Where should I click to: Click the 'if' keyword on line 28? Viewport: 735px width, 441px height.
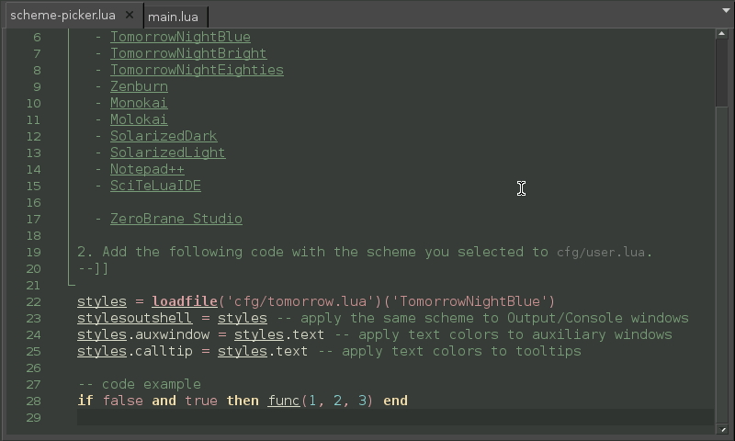click(x=85, y=401)
